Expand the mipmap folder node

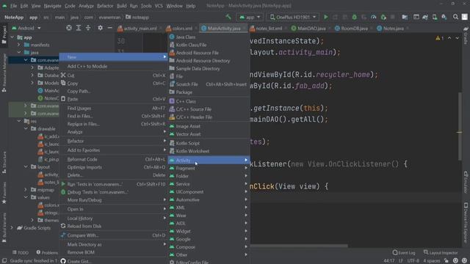tap(26, 190)
